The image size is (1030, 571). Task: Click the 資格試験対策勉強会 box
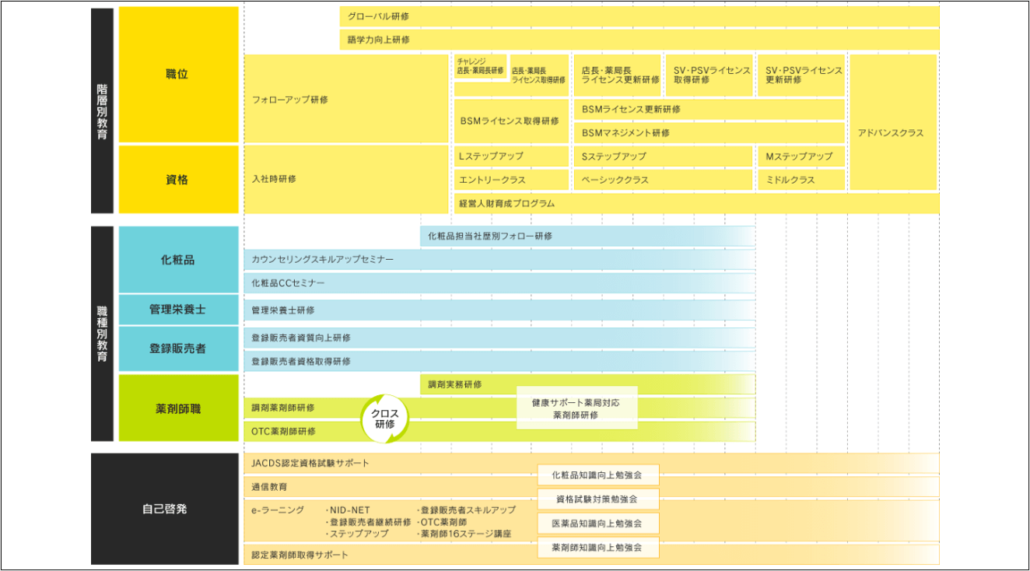tap(597, 499)
